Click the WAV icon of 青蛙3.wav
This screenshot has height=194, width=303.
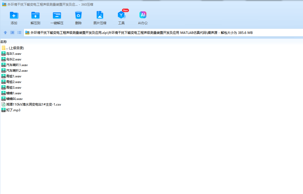point(3,88)
